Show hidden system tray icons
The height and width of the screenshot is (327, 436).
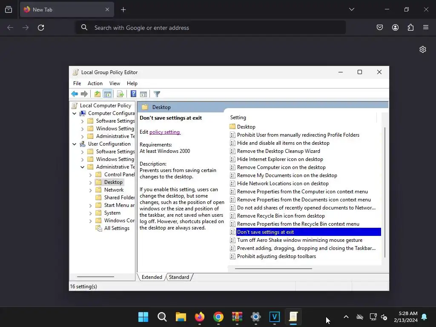point(346,317)
